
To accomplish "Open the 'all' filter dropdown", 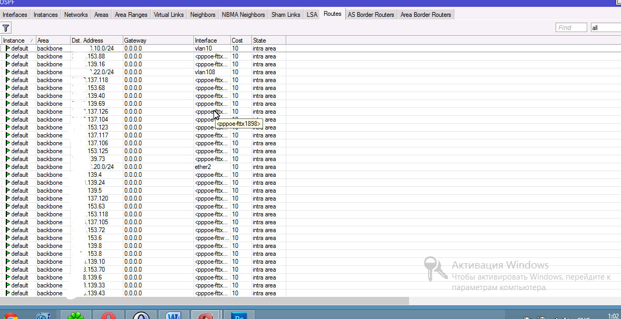I will coord(606,28).
